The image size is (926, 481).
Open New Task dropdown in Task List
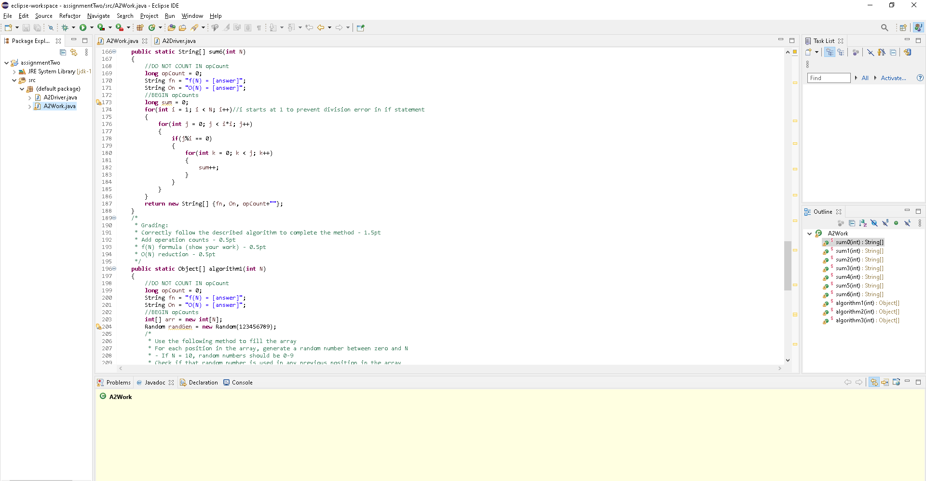click(817, 52)
